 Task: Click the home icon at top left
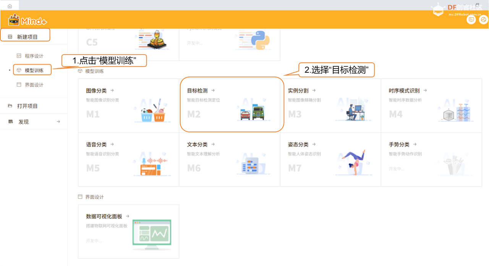click(9, 5)
